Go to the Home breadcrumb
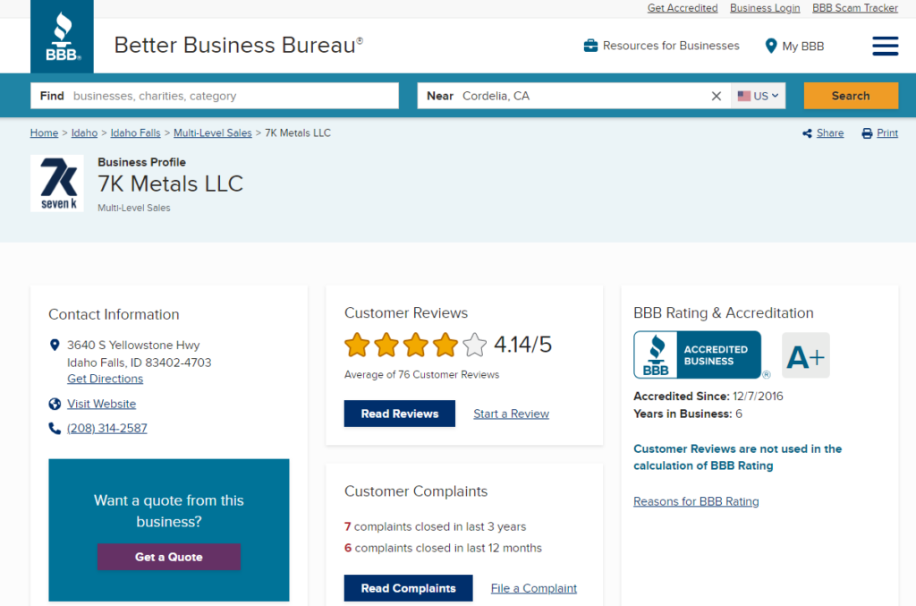 [45, 133]
